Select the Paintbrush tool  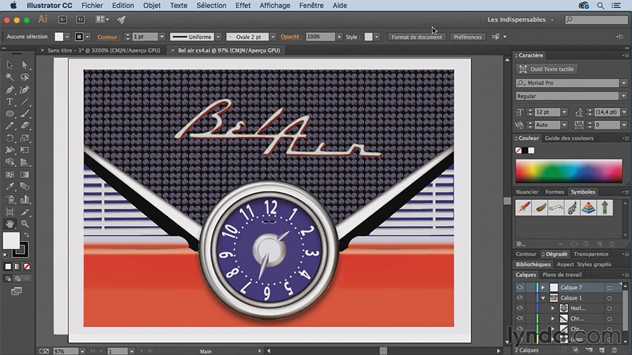(x=24, y=114)
